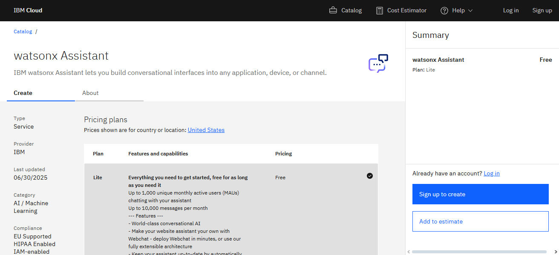Click Plan: Lite in Summary
The image size is (559, 255).
(x=424, y=70)
